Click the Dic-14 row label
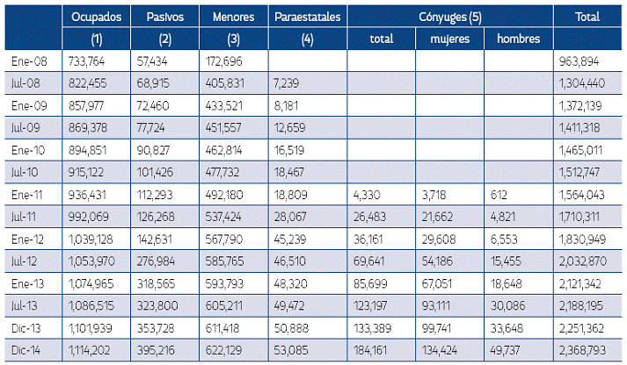 [x=33, y=353]
